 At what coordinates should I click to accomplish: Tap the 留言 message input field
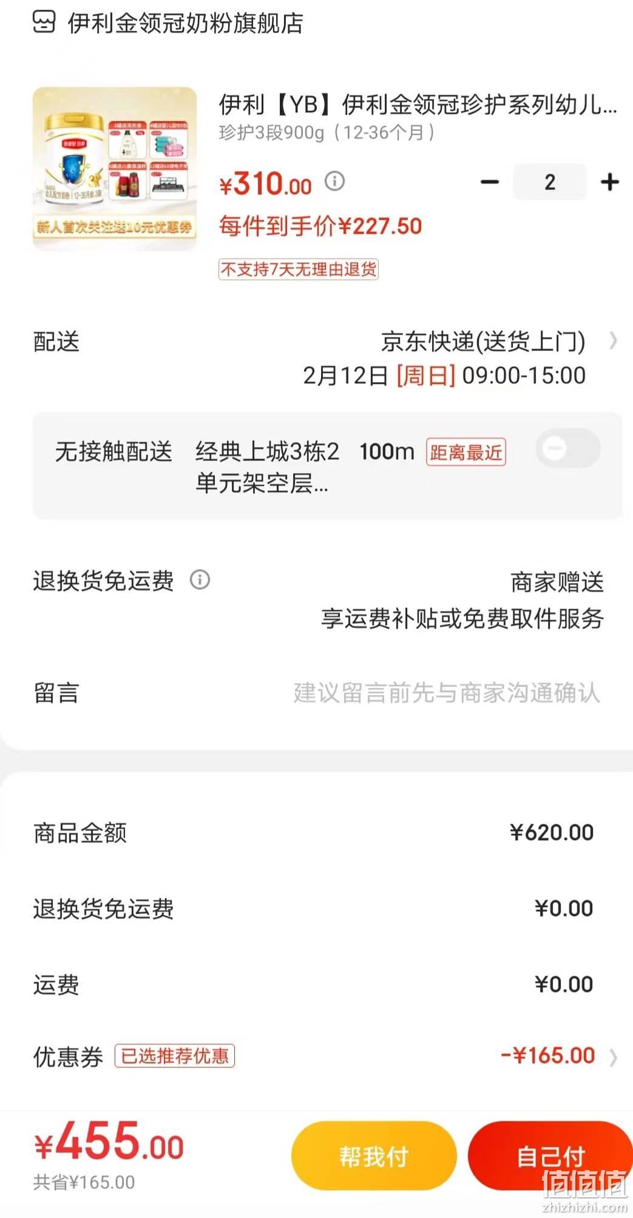pyautogui.click(x=447, y=693)
